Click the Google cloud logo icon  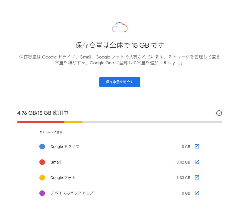[120, 27]
